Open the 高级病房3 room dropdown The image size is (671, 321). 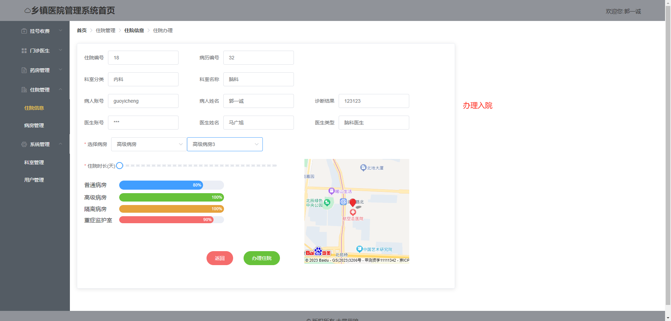coord(225,144)
